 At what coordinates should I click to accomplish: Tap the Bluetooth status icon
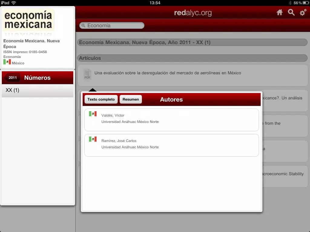pos(290,3)
